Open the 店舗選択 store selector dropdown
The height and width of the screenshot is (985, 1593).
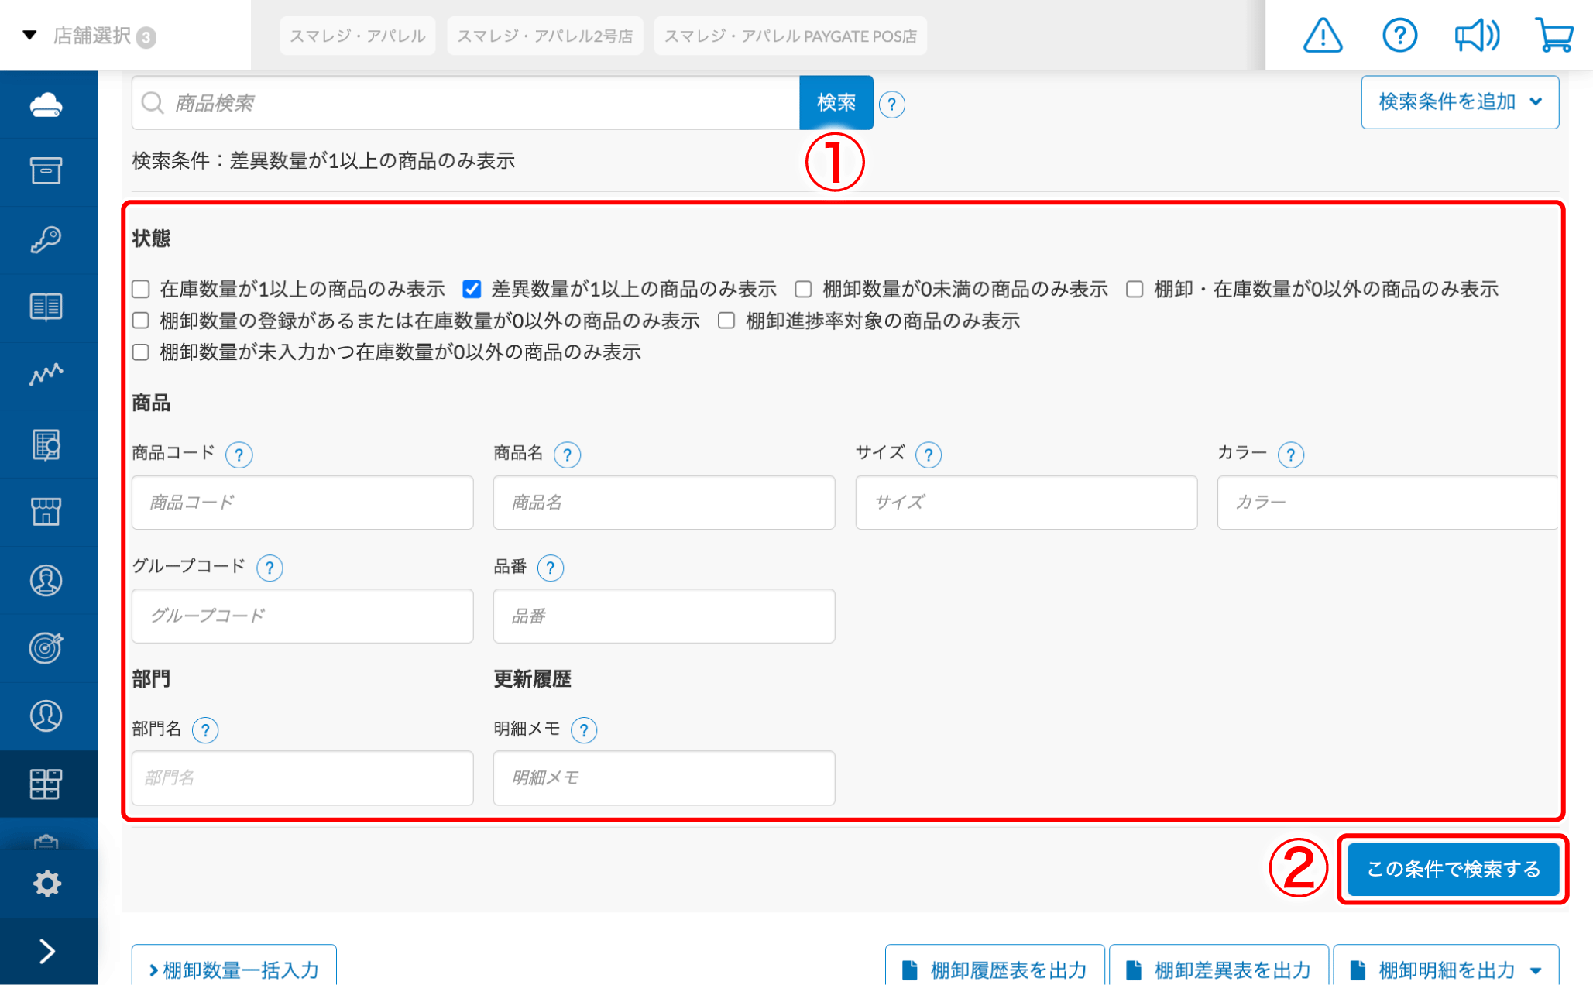click(89, 36)
